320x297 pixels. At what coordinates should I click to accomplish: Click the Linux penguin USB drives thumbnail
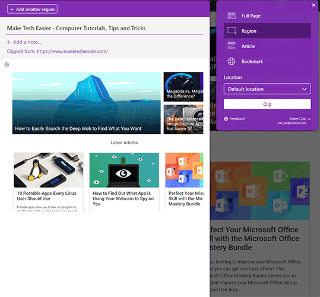tap(49, 170)
